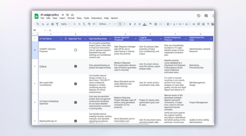Check the ChatGPT approved tool checkbox
This screenshot has height=136, width=246.
point(75,50)
